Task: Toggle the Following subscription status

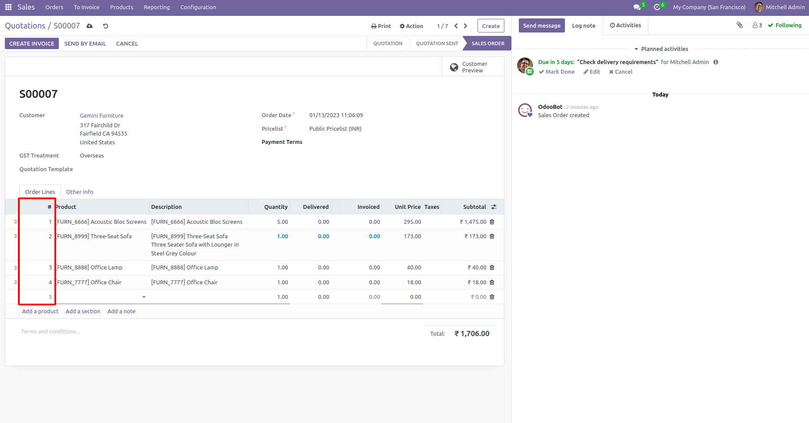Action: pos(784,25)
